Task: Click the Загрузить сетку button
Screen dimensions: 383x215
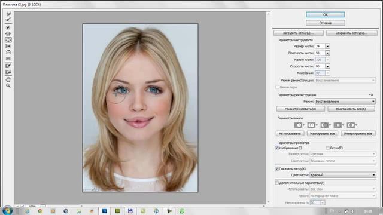Action: tap(299, 33)
